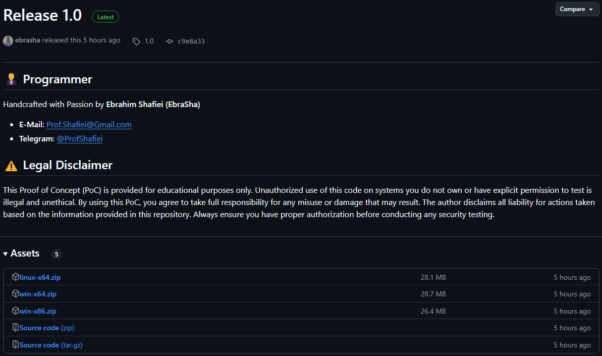Click the file icon for Source code zip
This screenshot has width=602, height=356.
[x=16, y=328]
